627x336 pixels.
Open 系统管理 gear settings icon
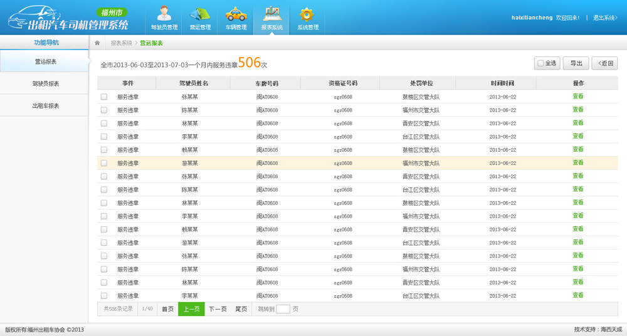307,18
